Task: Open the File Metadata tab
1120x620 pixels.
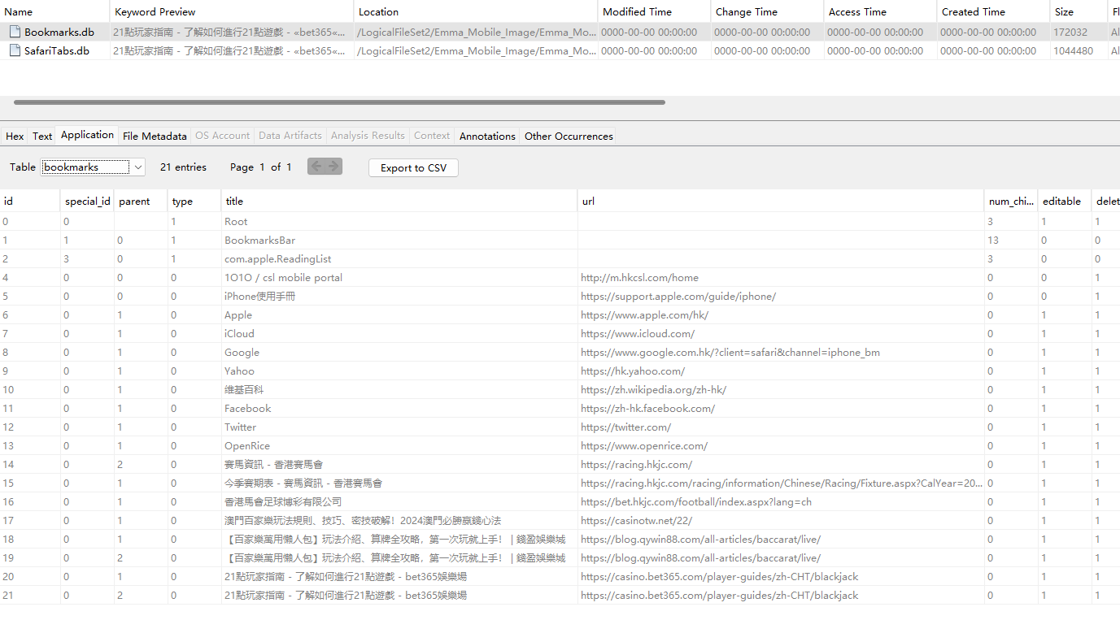Action: [x=155, y=136]
